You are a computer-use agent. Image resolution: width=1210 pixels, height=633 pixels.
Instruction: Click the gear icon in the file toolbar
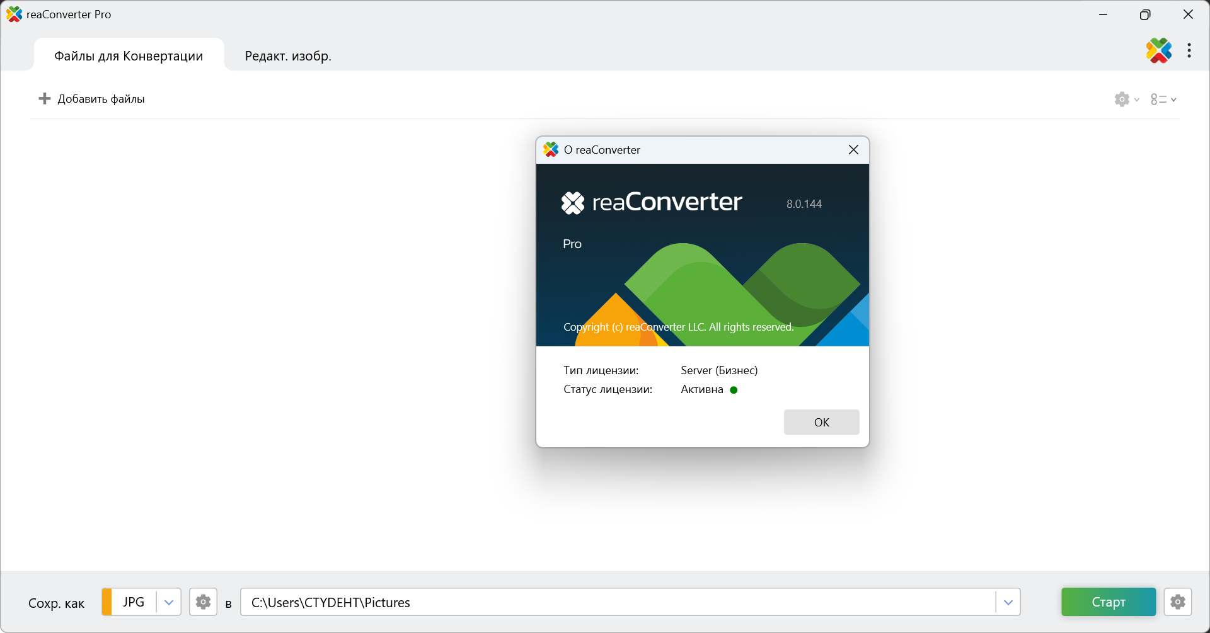pos(1122,100)
